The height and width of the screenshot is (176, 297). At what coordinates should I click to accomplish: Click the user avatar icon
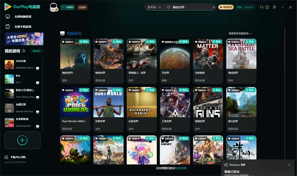[53, 7]
